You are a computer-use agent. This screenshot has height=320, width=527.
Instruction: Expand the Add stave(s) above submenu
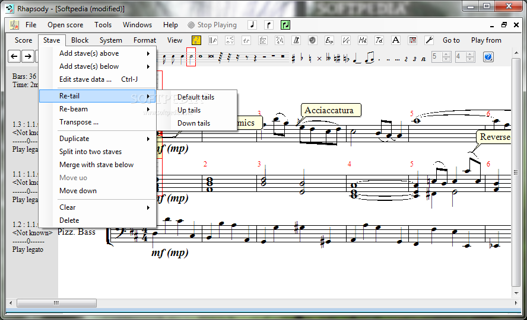pyautogui.click(x=97, y=53)
